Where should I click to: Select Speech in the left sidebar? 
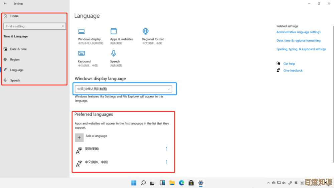point(15,80)
